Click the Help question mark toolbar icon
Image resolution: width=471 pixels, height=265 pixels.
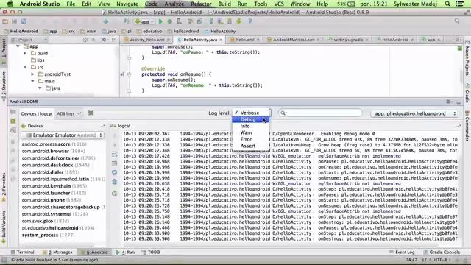coord(250,21)
